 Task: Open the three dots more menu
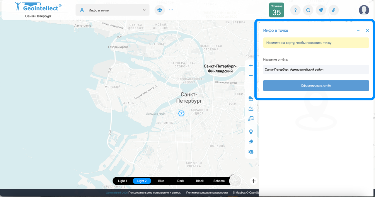click(x=171, y=10)
